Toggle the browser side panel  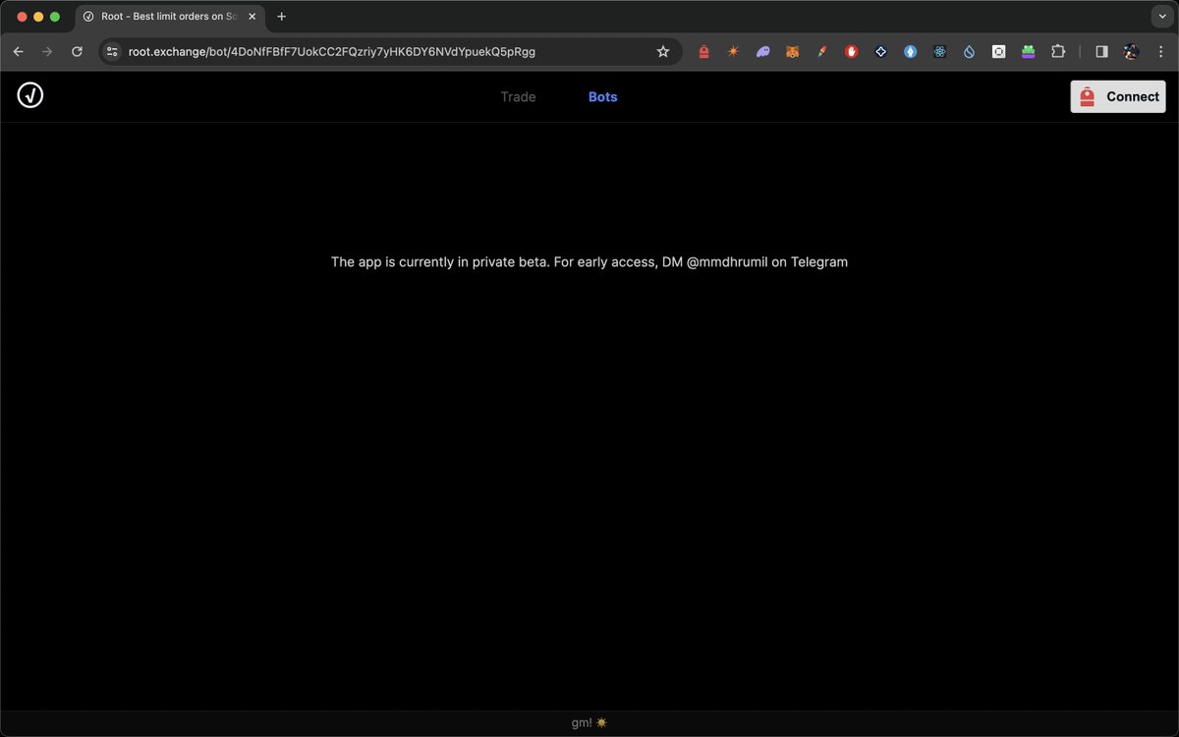tap(1101, 52)
